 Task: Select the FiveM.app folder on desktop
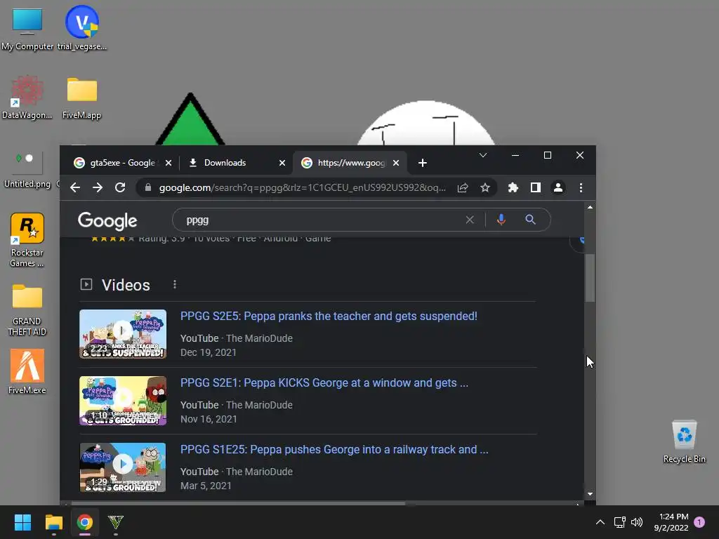[x=81, y=98]
